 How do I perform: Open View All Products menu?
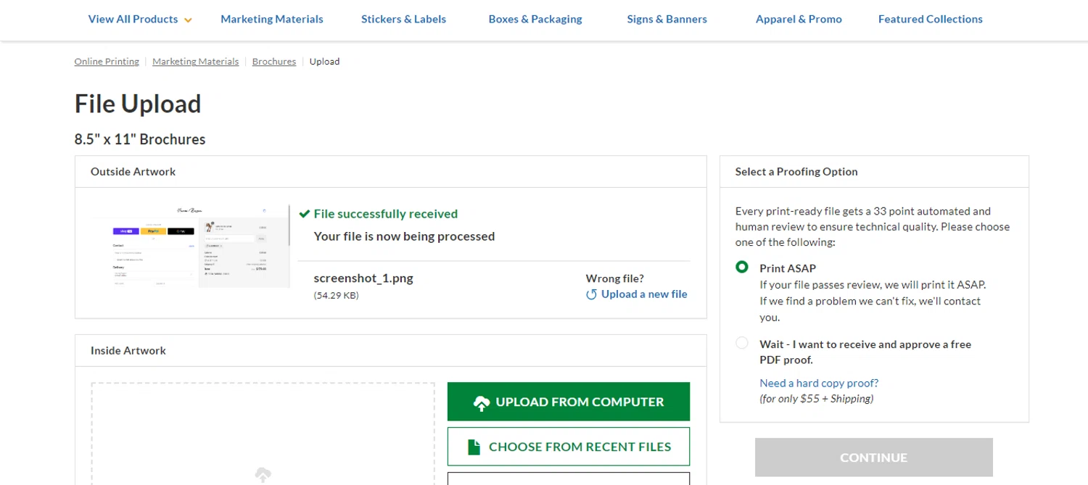click(133, 20)
